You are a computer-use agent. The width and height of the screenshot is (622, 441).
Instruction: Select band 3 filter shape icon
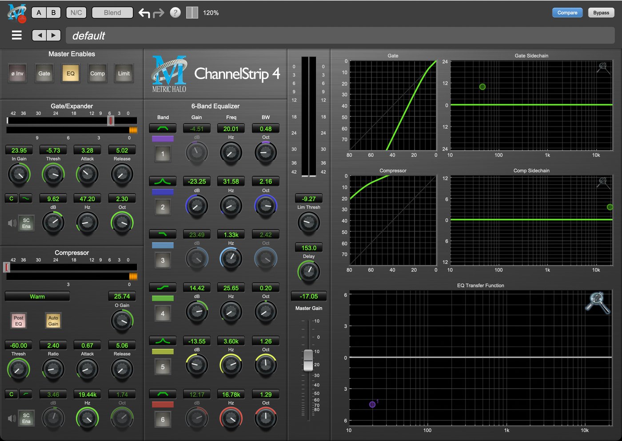click(x=163, y=234)
